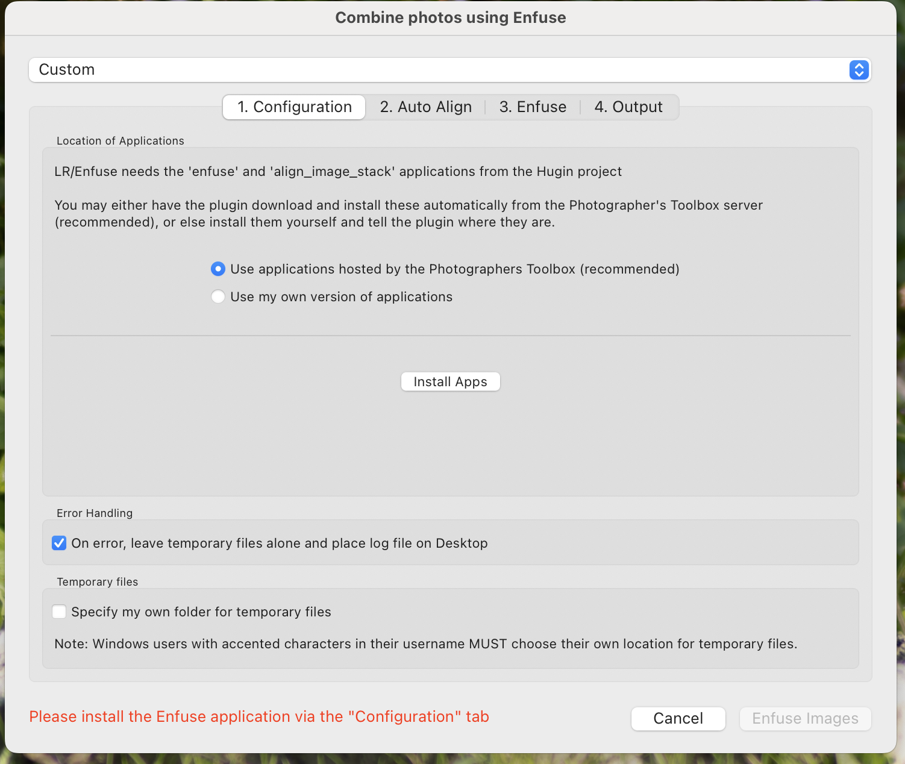905x764 pixels.
Task: Click the greyed-out Enfuse Images button
Action: click(805, 718)
